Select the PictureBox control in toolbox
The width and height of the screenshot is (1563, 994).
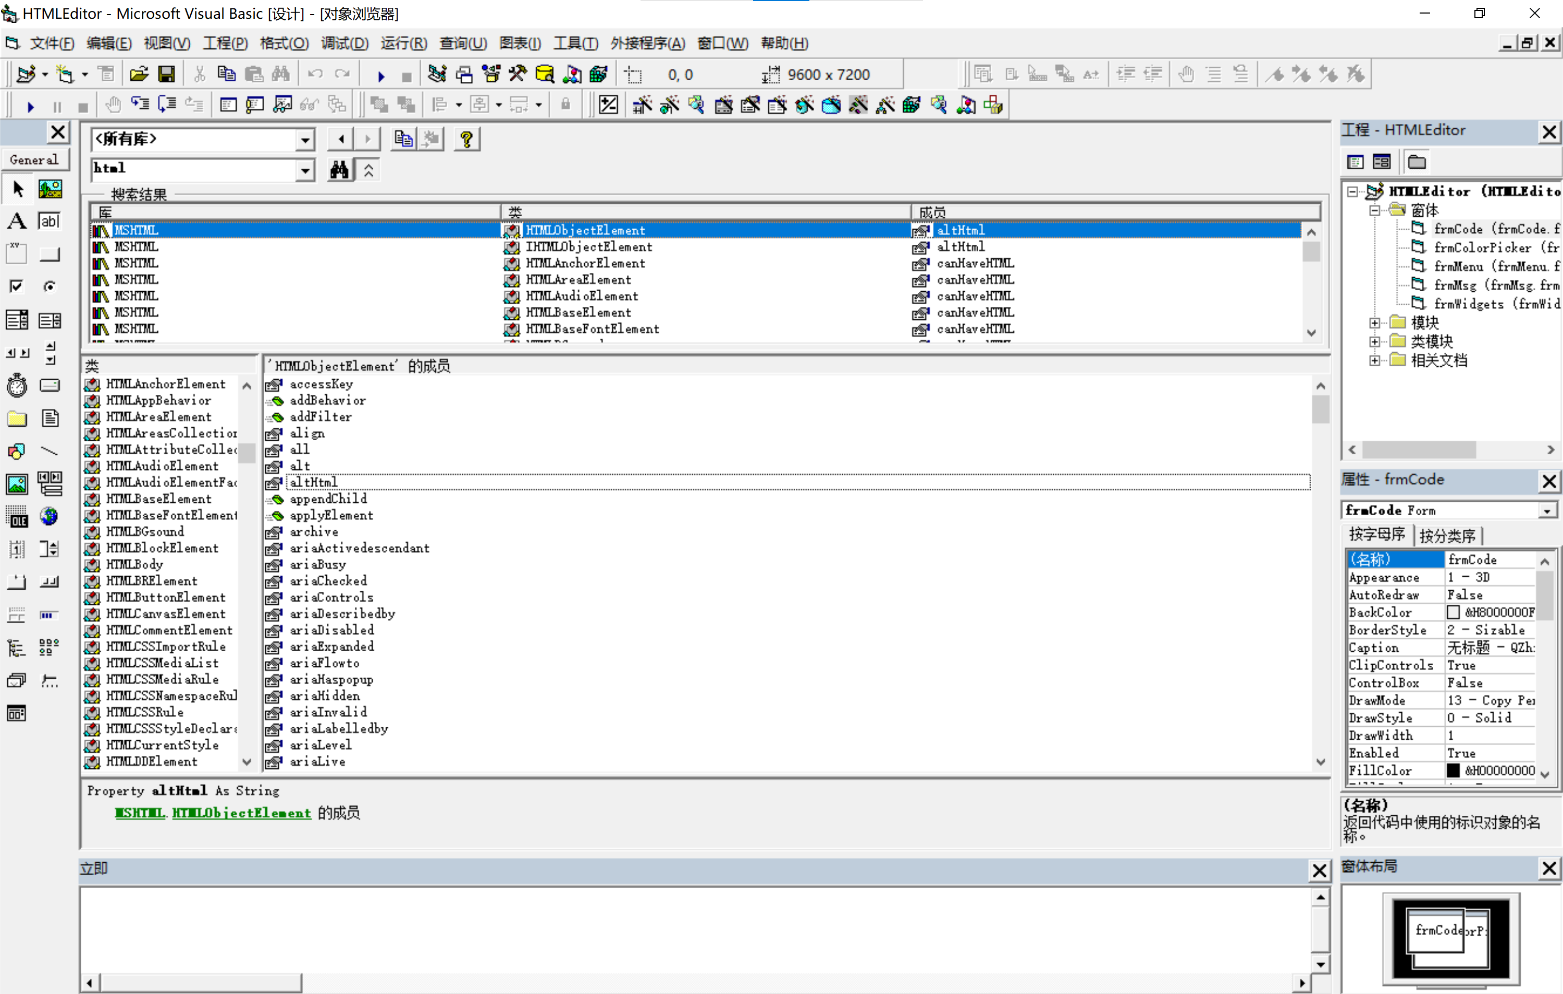coord(50,189)
